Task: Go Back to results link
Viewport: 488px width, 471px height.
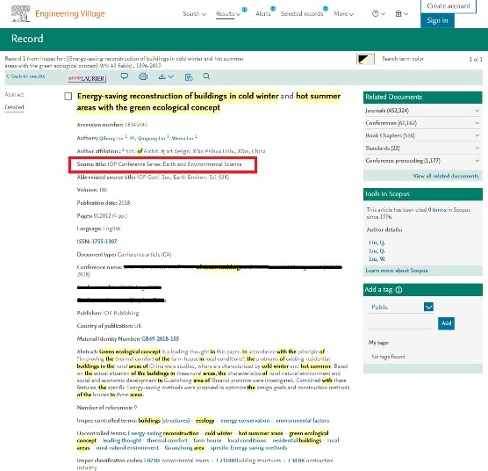Action: [25, 76]
